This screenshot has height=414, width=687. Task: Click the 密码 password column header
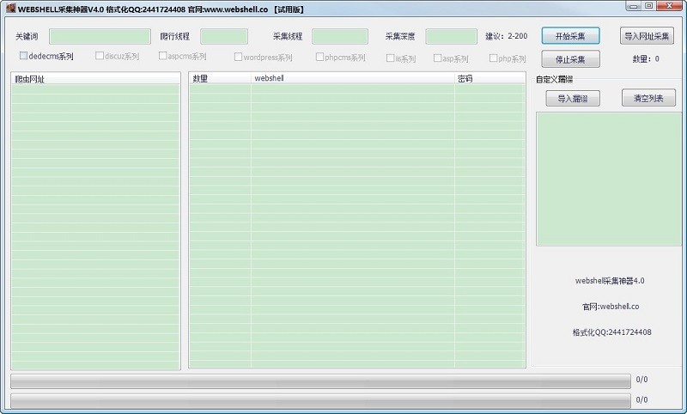pos(489,78)
